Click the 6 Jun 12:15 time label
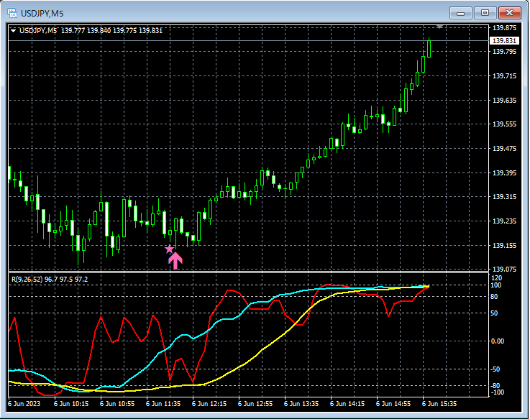The width and height of the screenshot is (530, 419). [209, 404]
